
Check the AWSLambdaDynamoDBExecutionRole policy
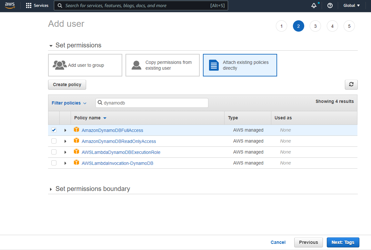click(x=54, y=152)
